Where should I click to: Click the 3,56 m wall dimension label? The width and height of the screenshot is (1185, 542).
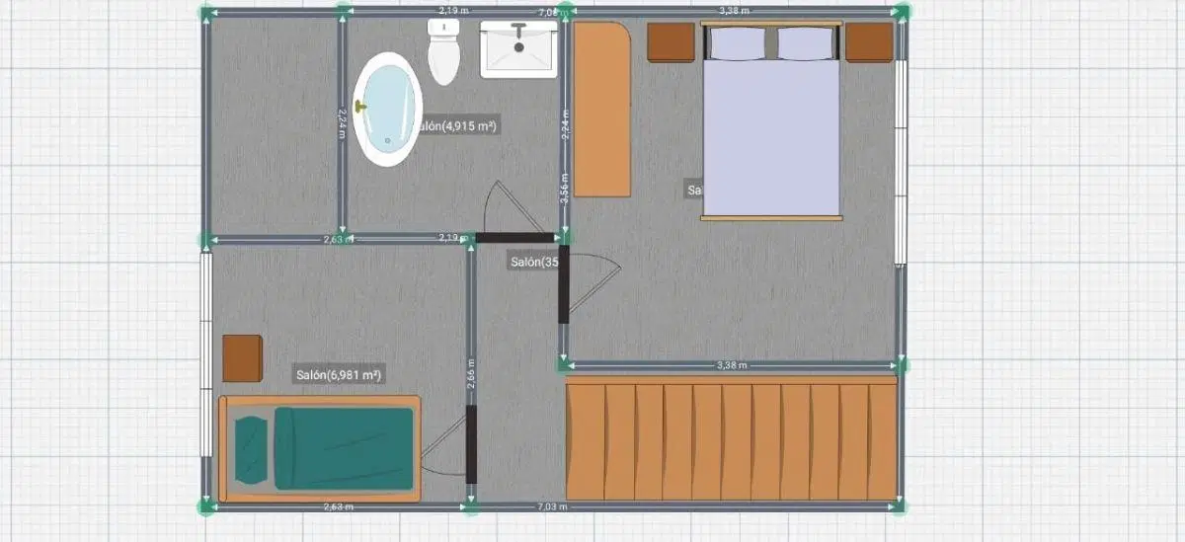point(564,188)
